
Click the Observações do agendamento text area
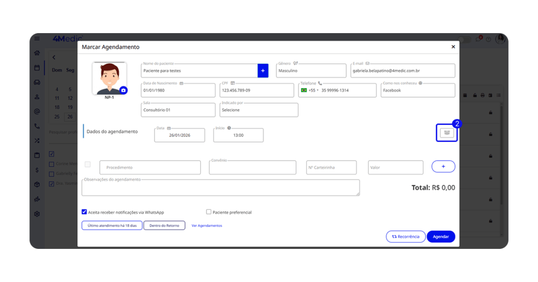(221, 188)
